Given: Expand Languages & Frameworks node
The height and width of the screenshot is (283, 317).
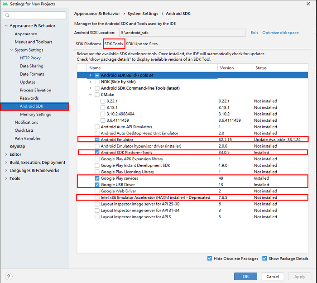Looking at the screenshot, I should tap(6, 170).
